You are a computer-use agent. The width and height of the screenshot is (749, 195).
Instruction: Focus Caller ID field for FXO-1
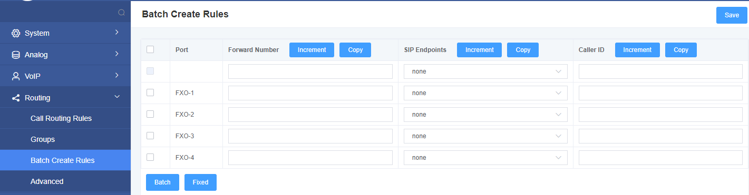(660, 93)
